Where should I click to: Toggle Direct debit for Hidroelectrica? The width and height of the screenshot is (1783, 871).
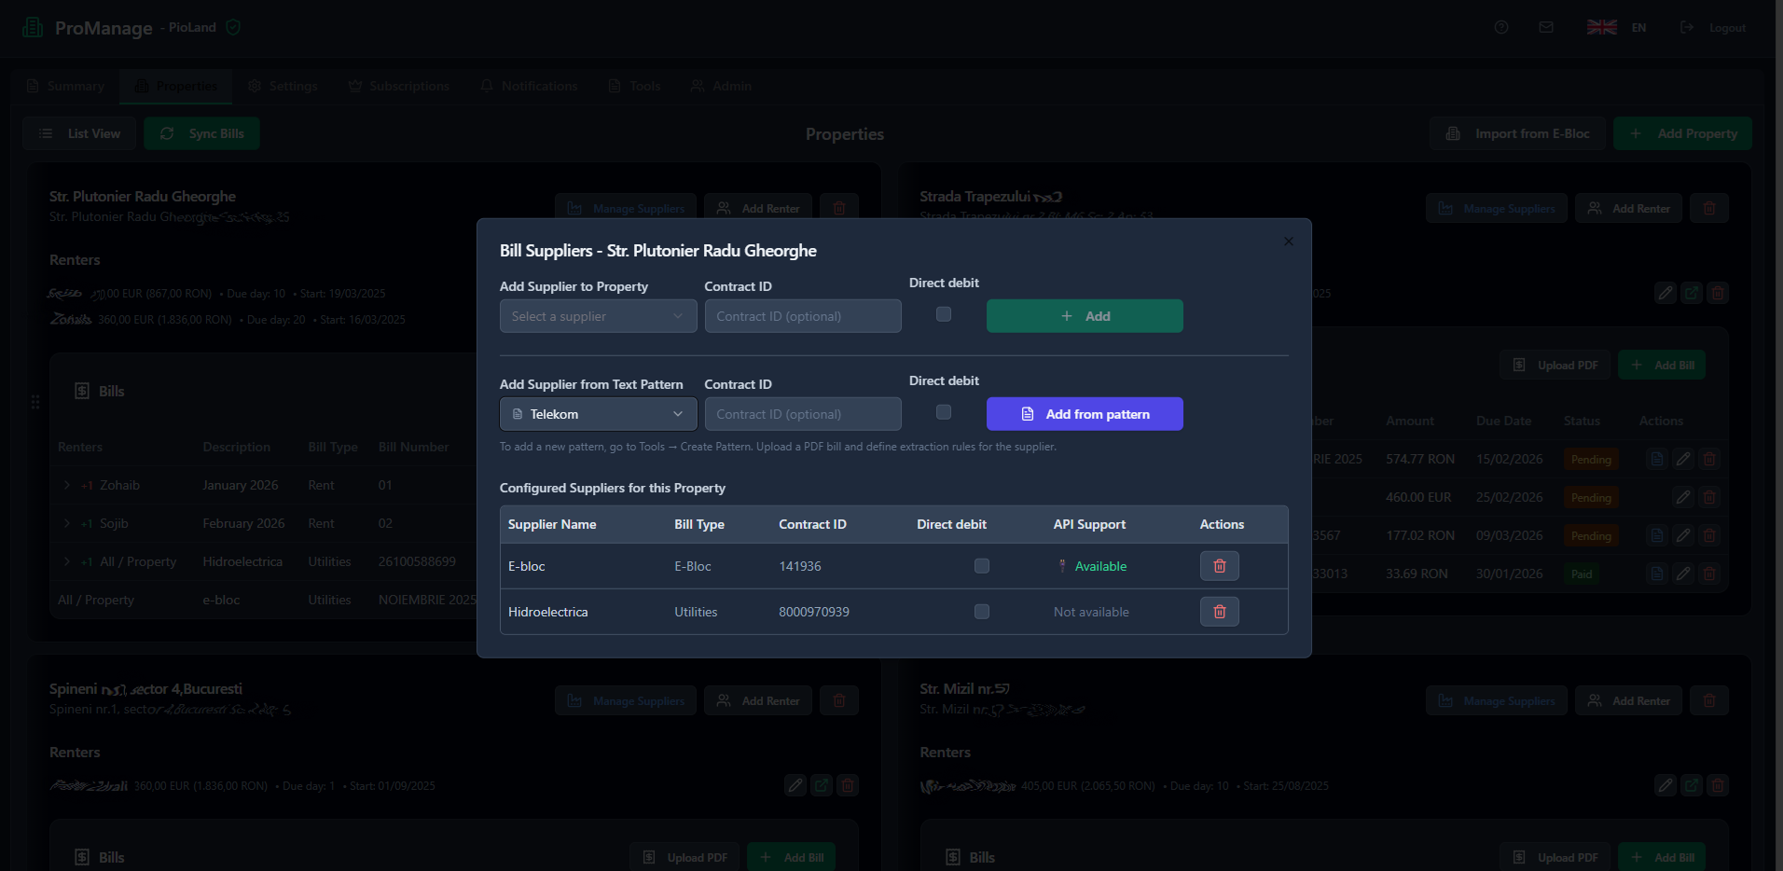click(x=981, y=611)
